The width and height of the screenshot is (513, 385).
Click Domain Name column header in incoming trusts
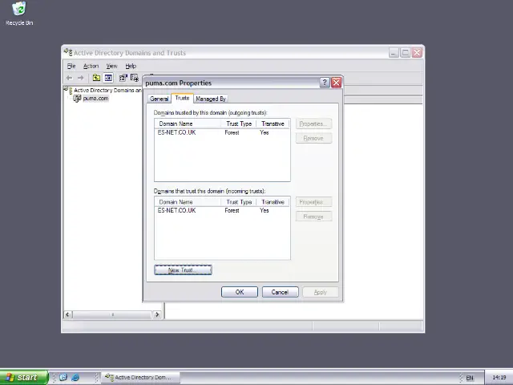click(x=188, y=202)
